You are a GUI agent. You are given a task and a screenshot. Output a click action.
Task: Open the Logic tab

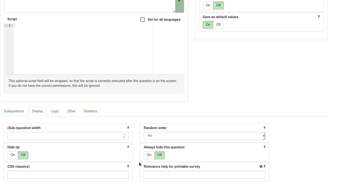click(55, 111)
